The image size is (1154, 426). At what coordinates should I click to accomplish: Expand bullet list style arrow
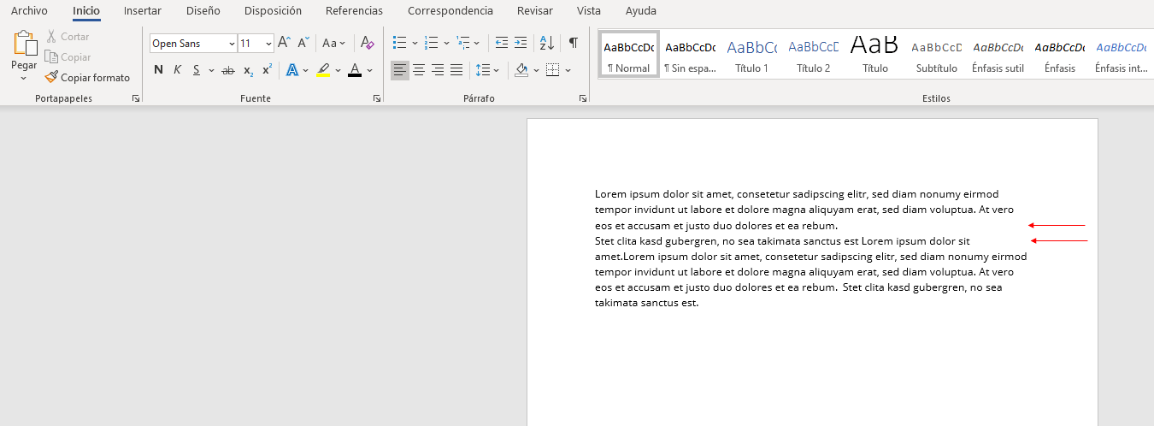pyautogui.click(x=415, y=43)
